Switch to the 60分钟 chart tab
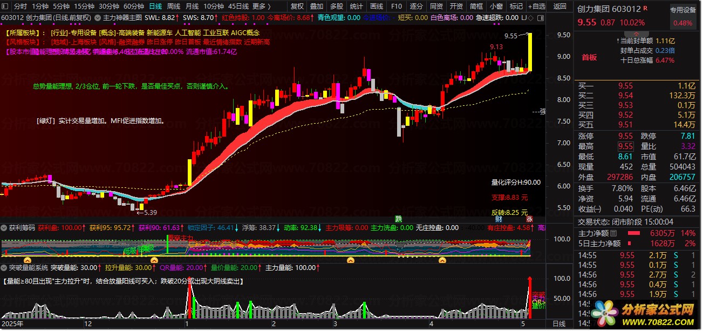 [x=133, y=6]
